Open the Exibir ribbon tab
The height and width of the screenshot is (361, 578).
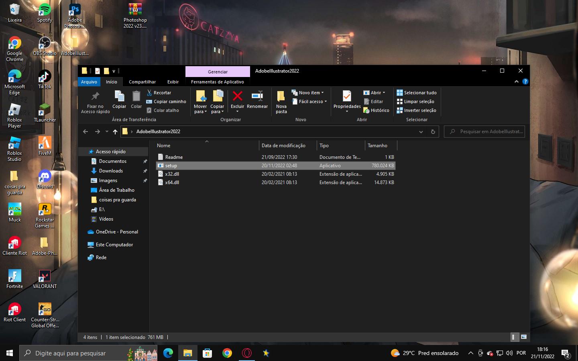pyautogui.click(x=173, y=82)
